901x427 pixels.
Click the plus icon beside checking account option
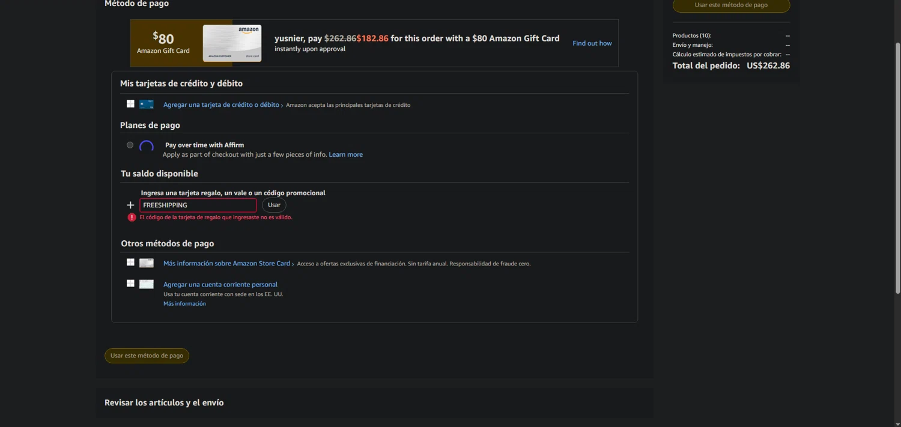[x=130, y=283]
